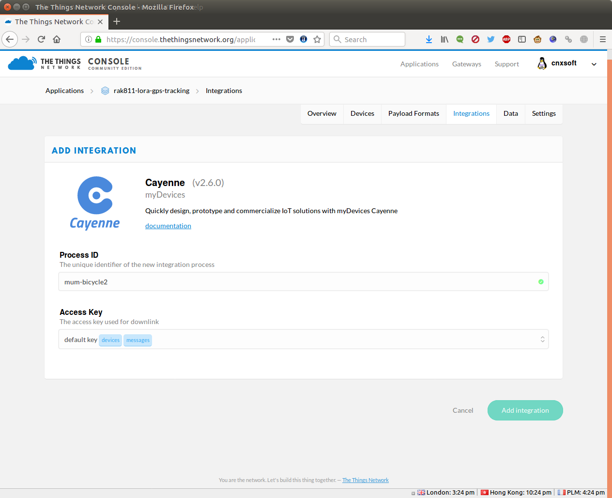Click the browser Back arrow button
This screenshot has width=612, height=498.
click(x=10, y=39)
